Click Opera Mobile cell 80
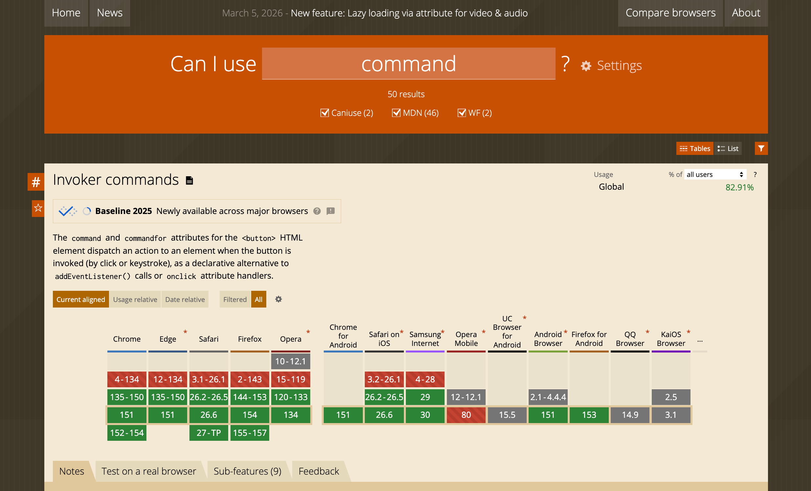This screenshot has width=811, height=491. (x=466, y=415)
